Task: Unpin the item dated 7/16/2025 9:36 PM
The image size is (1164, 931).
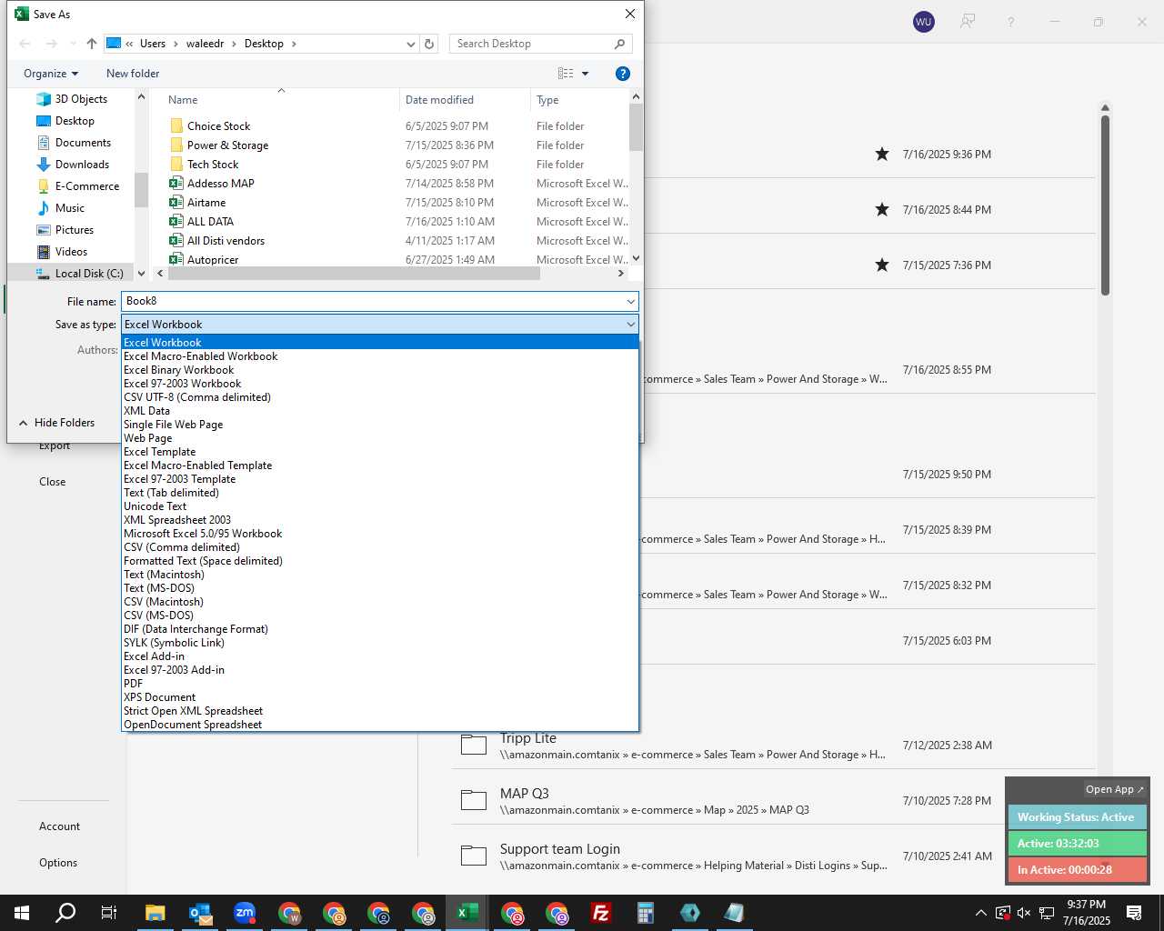Action: pos(881,155)
